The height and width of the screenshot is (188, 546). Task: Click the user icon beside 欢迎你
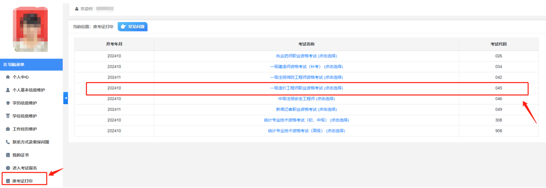(77, 8)
